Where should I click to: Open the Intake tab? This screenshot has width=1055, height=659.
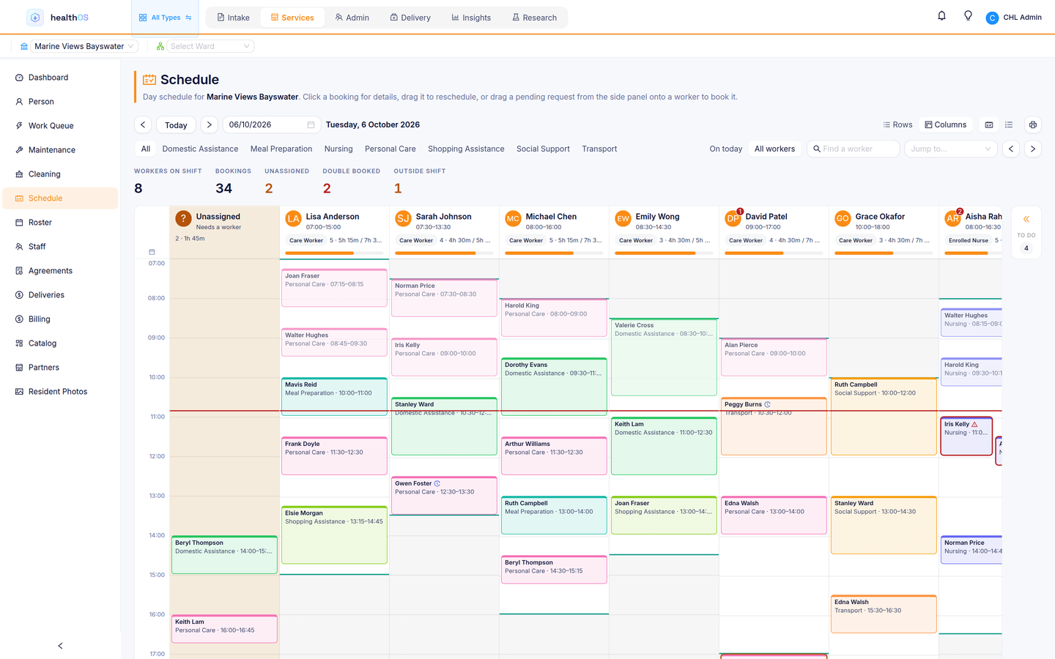tap(233, 18)
